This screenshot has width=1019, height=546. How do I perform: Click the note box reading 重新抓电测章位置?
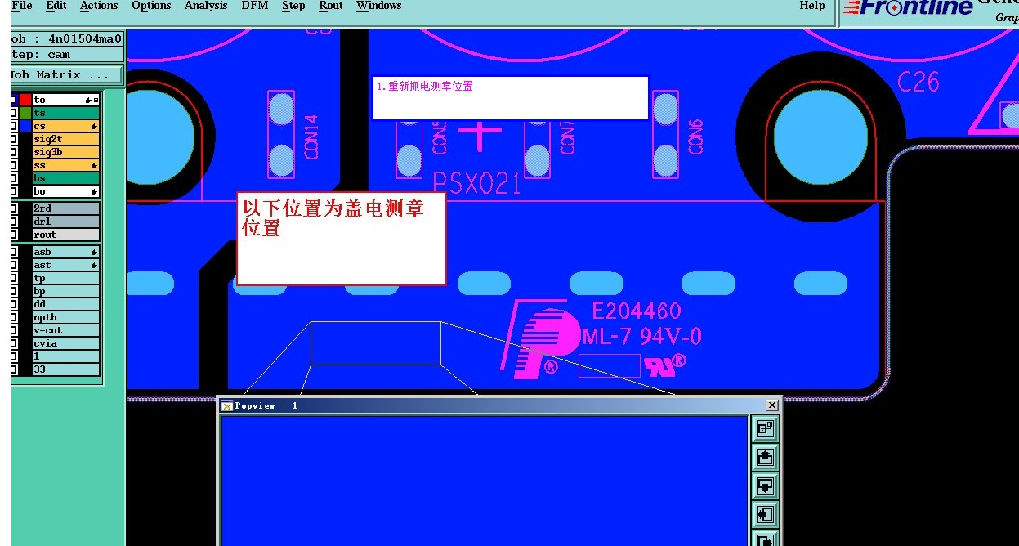tap(510, 98)
